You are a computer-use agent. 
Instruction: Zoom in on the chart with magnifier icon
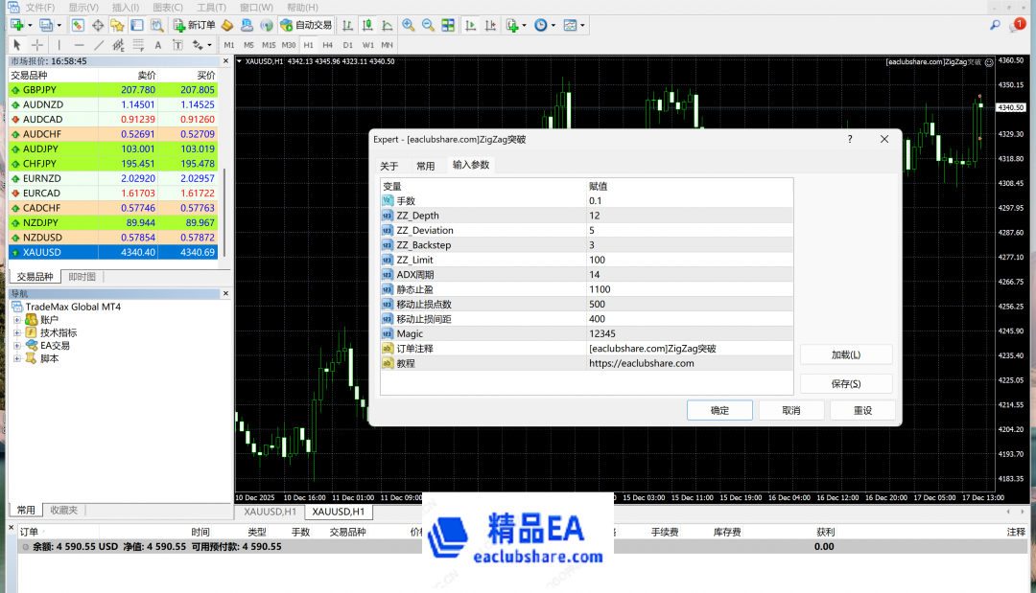point(409,25)
